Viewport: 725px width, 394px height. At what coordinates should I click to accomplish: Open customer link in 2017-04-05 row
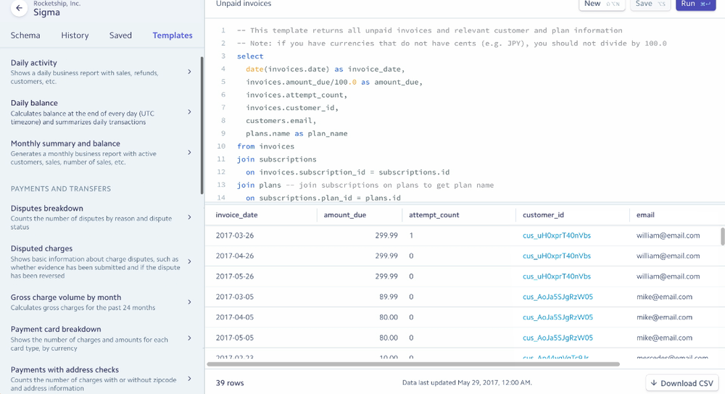click(x=558, y=317)
